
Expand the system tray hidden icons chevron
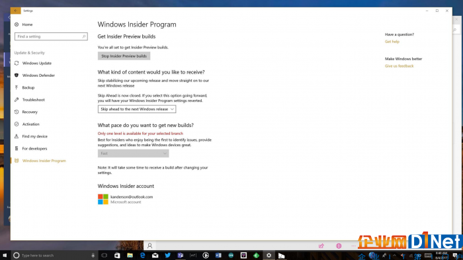pos(394,255)
